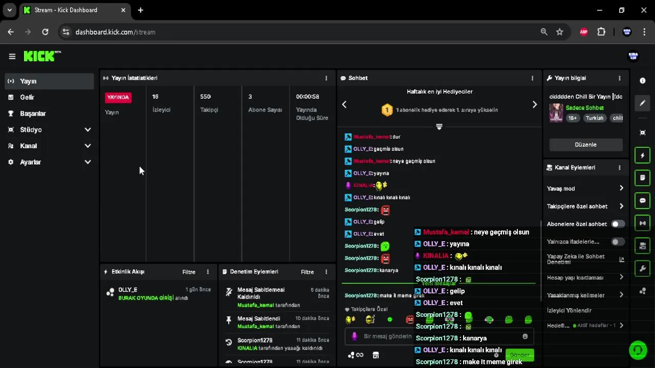Screen dimensions: 655x368
Task: Open Yavaş mod options
Action: point(585,189)
